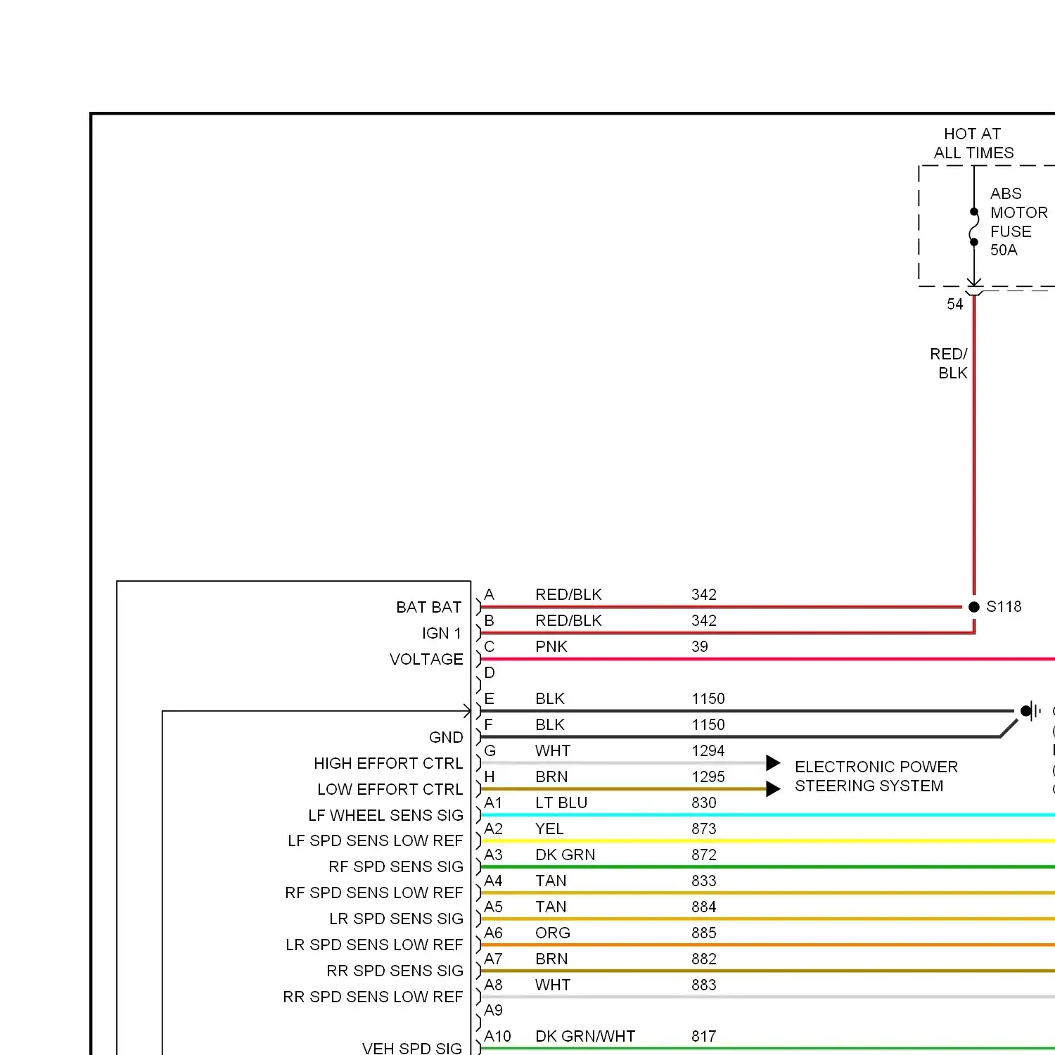Click circuit number "885"

pyautogui.click(x=704, y=933)
